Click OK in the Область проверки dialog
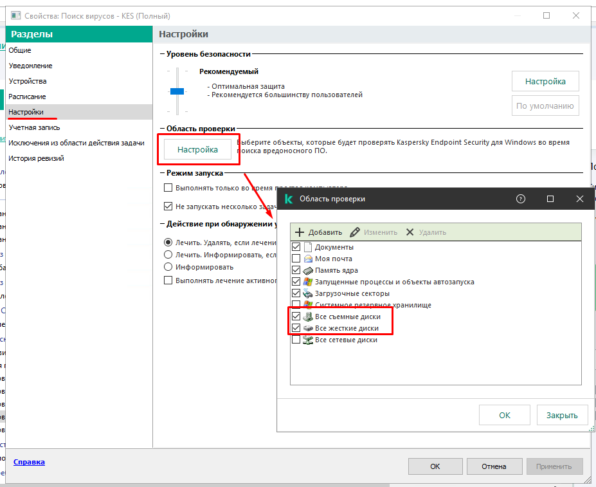The image size is (596, 487). [x=505, y=415]
